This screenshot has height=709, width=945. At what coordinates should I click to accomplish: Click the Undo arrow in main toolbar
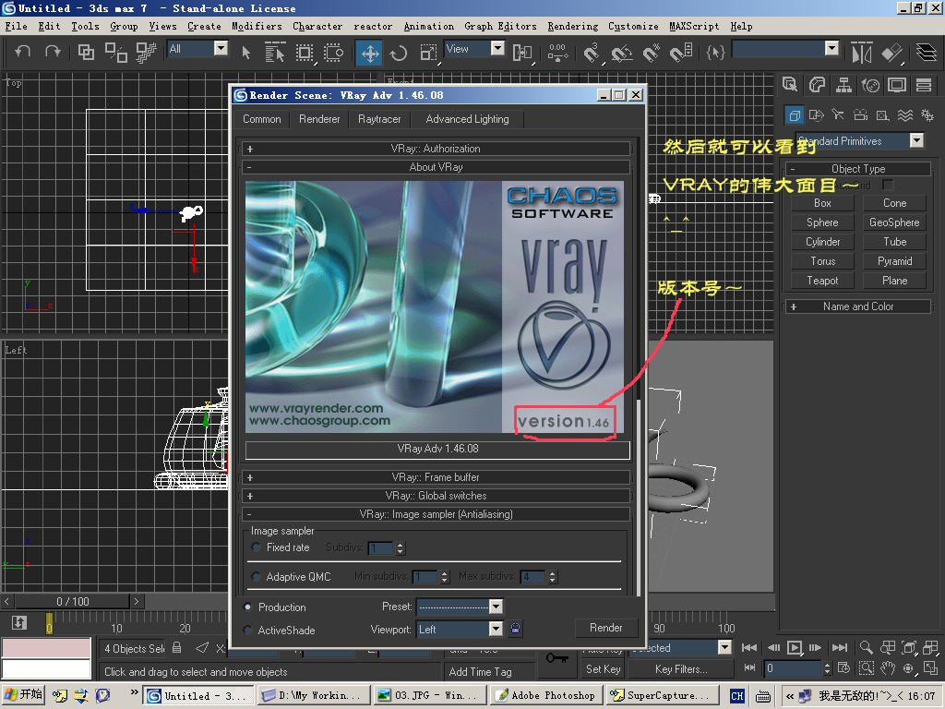23,52
